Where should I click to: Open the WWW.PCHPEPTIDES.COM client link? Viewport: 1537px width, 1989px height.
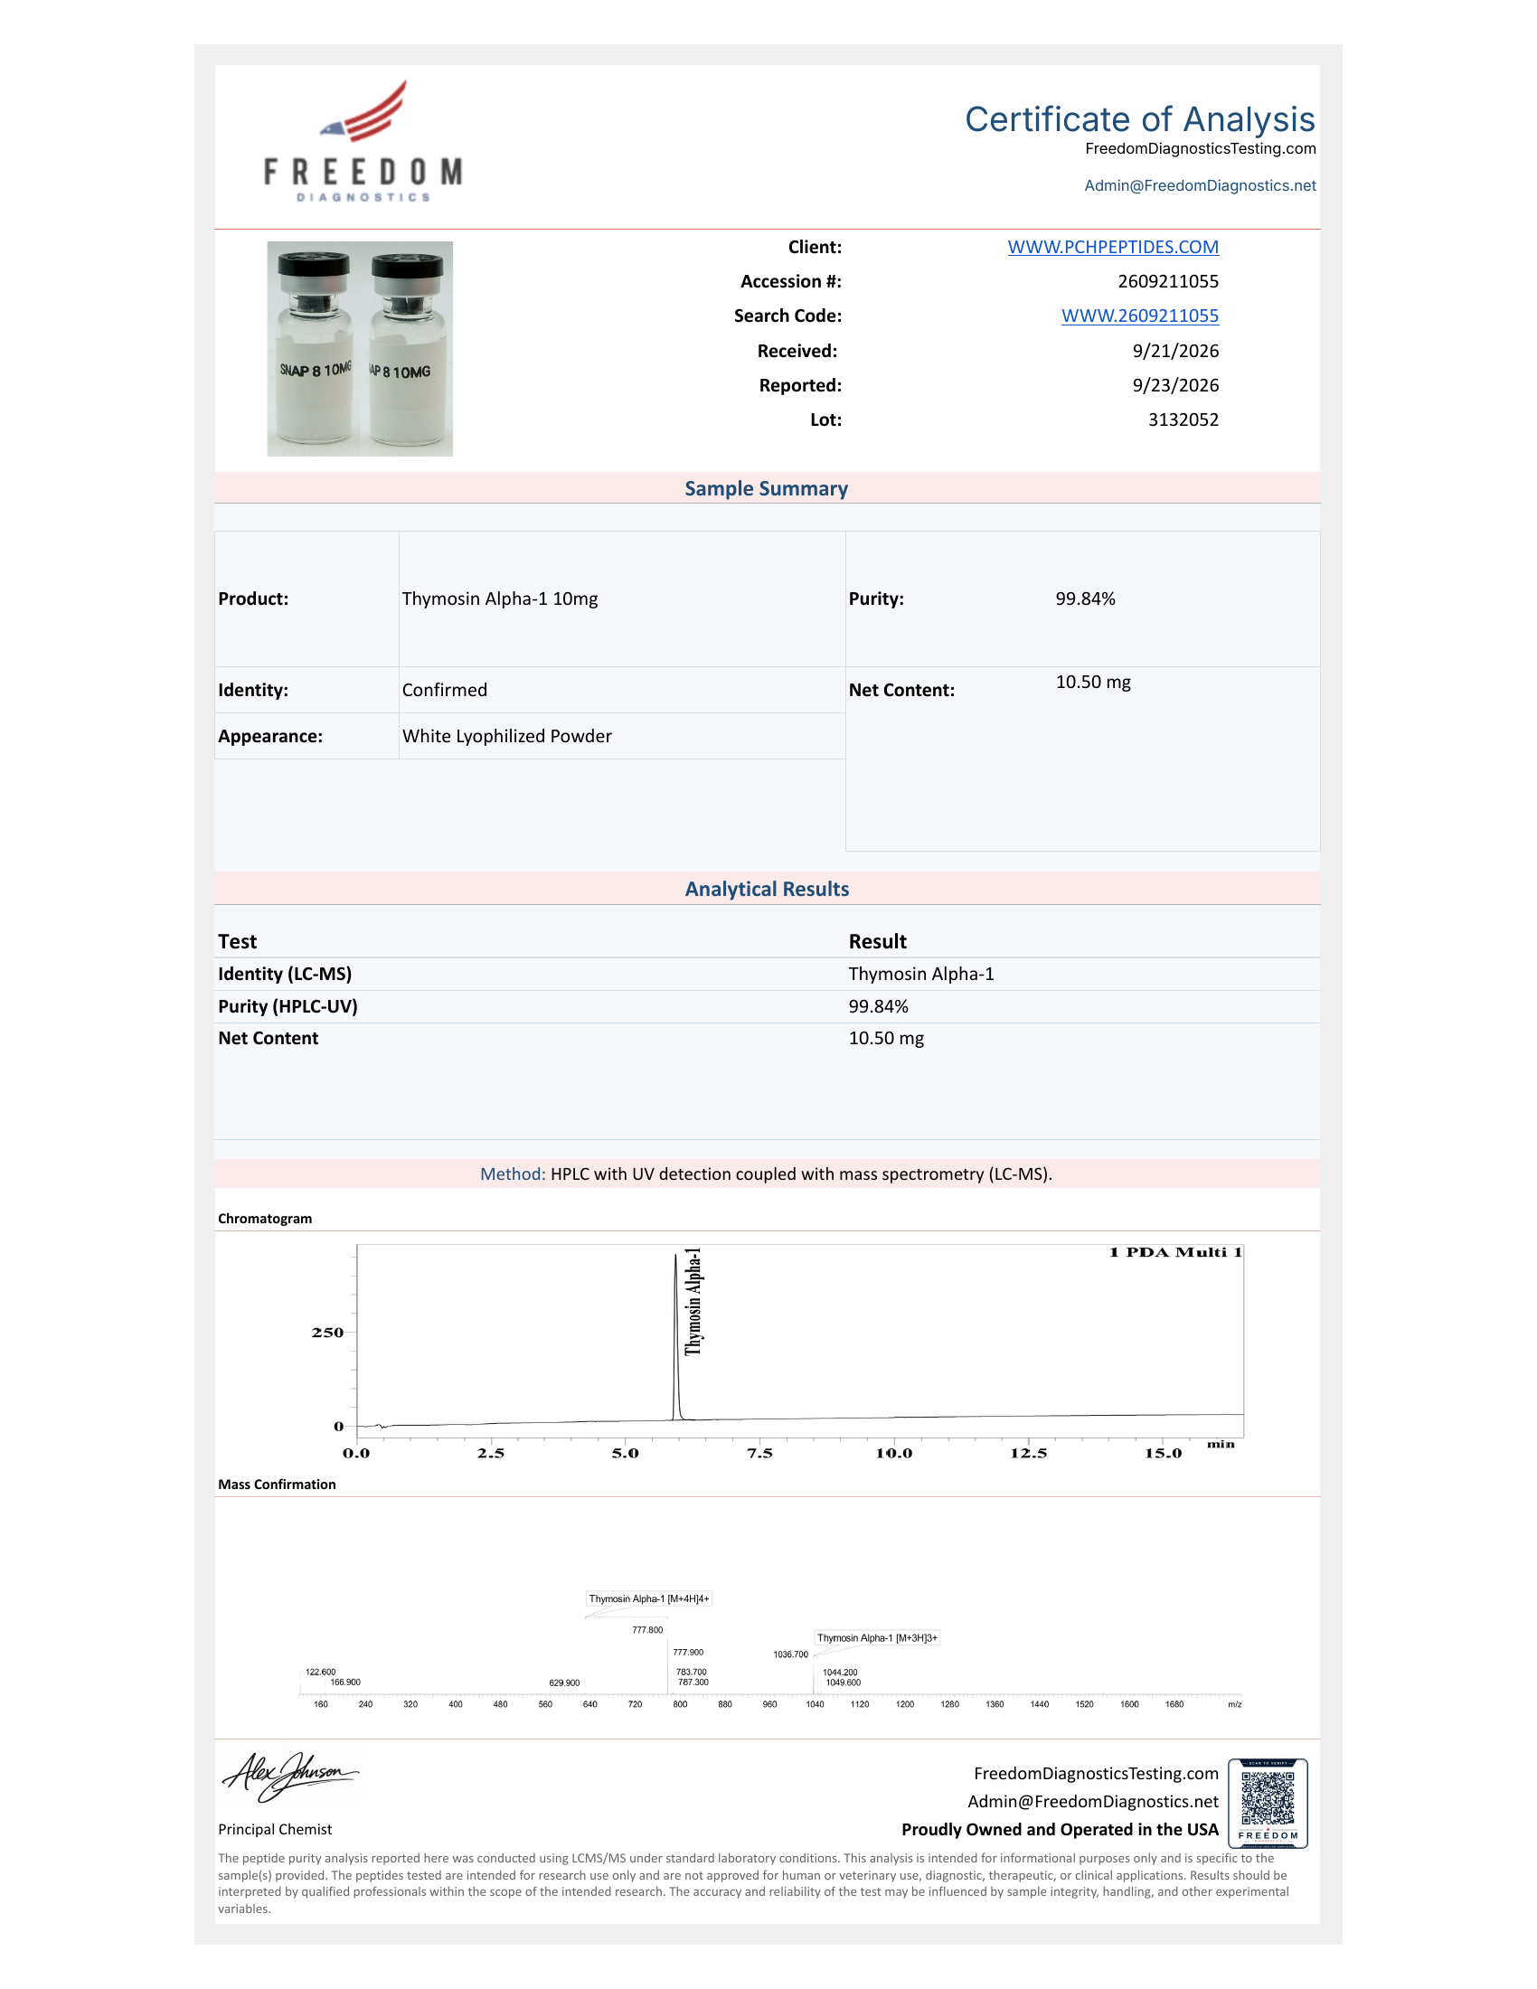tap(1113, 247)
